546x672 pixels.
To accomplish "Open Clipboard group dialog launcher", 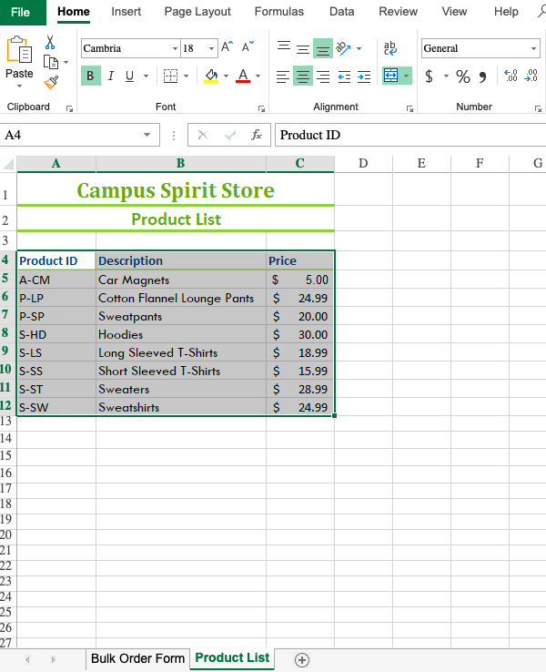I will click(x=69, y=109).
